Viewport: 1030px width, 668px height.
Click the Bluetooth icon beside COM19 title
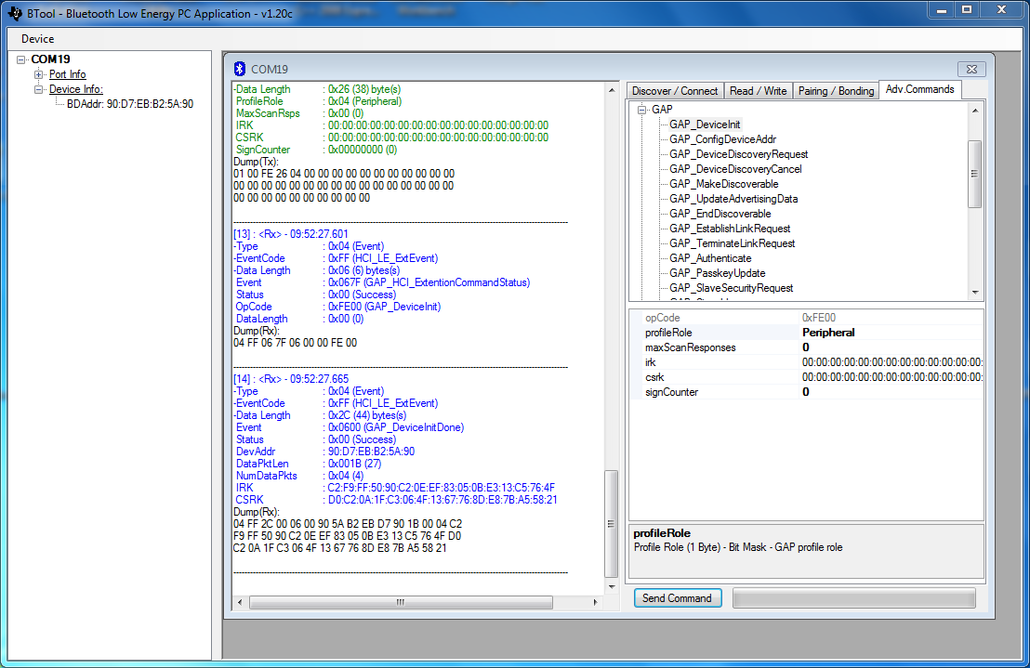click(x=240, y=69)
